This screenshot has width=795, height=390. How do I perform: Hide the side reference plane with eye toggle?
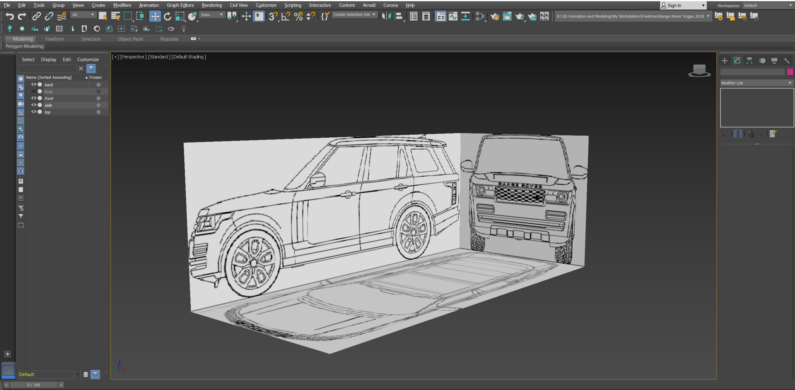pos(34,105)
